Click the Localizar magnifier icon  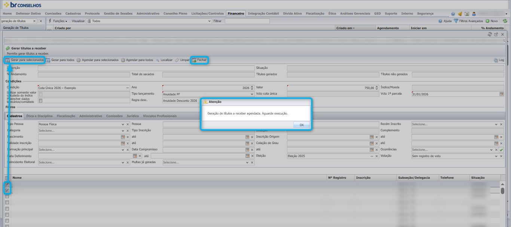tap(157, 60)
